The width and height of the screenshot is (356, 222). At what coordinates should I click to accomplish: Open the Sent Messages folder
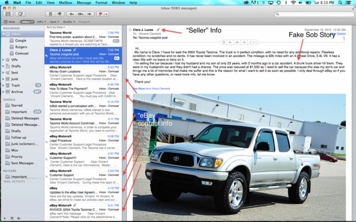coord(22,163)
